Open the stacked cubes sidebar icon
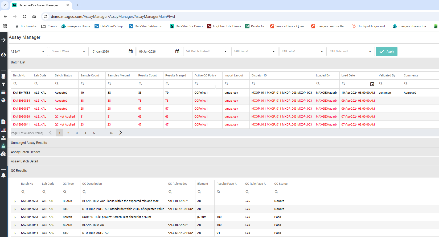 tap(3, 154)
